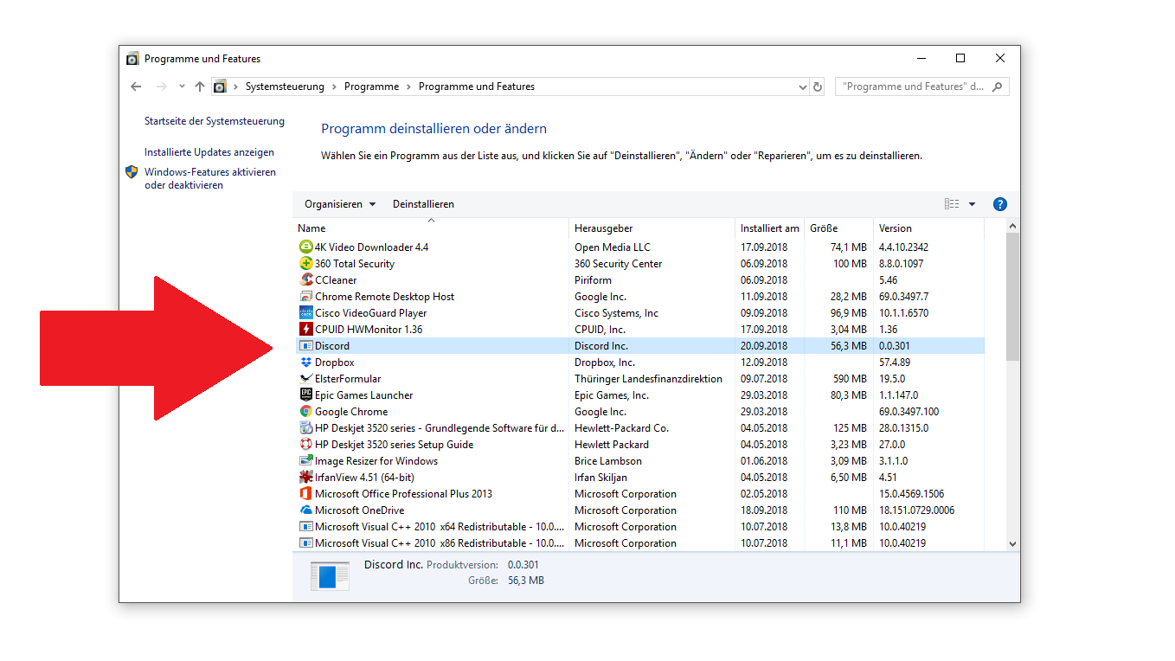Open help with the question mark icon
This screenshot has height=661, width=1175.
pyautogui.click(x=1000, y=204)
